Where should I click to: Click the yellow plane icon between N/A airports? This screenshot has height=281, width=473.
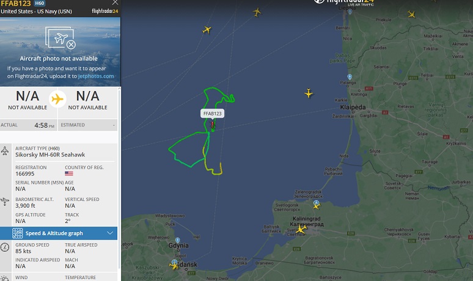point(57,99)
